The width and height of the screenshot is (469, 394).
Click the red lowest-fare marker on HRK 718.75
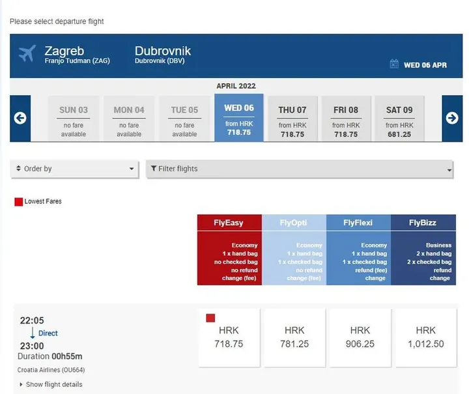(x=210, y=318)
